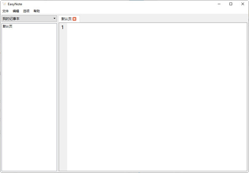Click the dropdown arrow beside 我的记事本

(54, 19)
